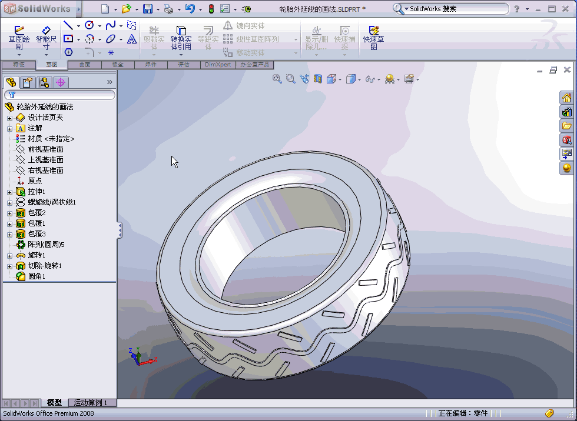
Task: Expand the 注解 tree node
Action: click(10, 129)
